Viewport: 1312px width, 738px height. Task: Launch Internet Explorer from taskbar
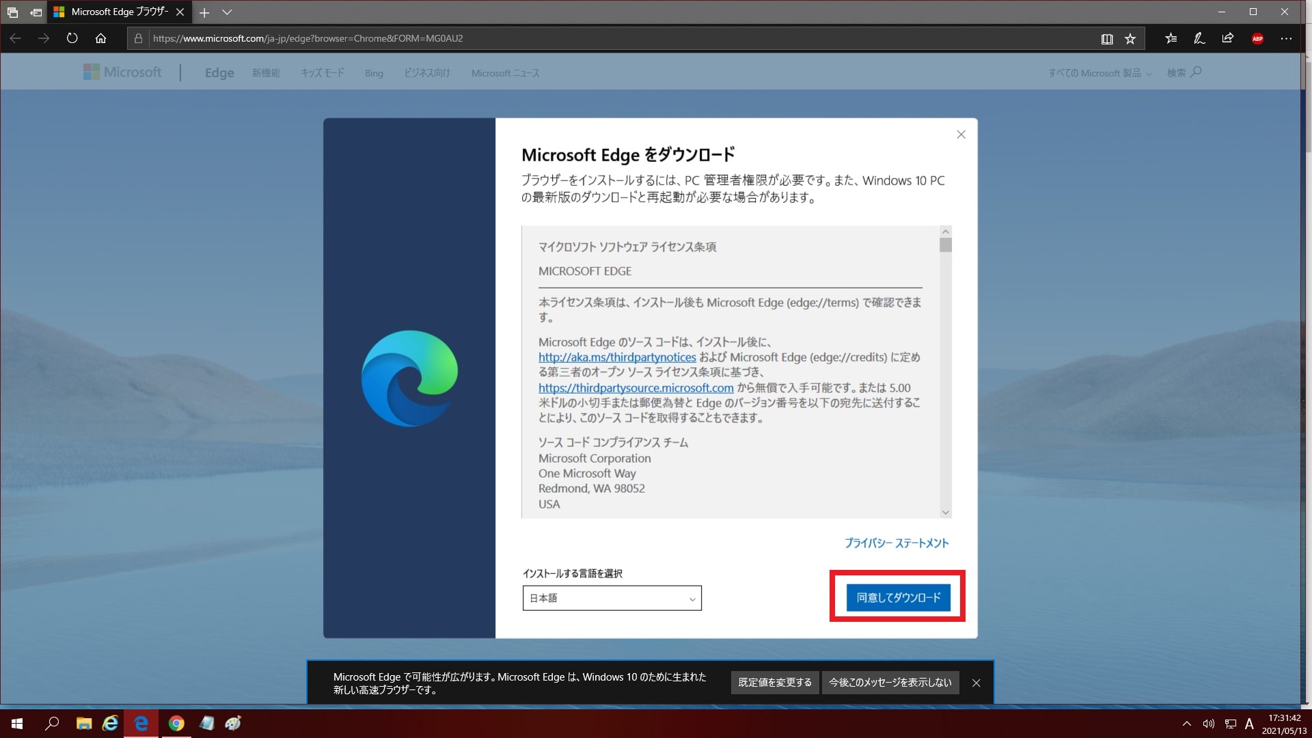click(x=110, y=724)
